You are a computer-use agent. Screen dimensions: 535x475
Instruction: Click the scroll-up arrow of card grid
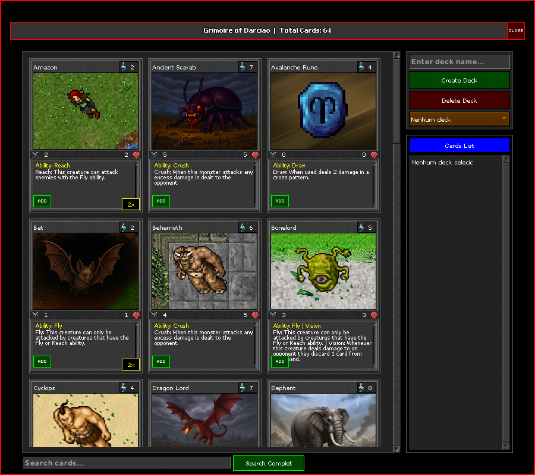(396, 56)
